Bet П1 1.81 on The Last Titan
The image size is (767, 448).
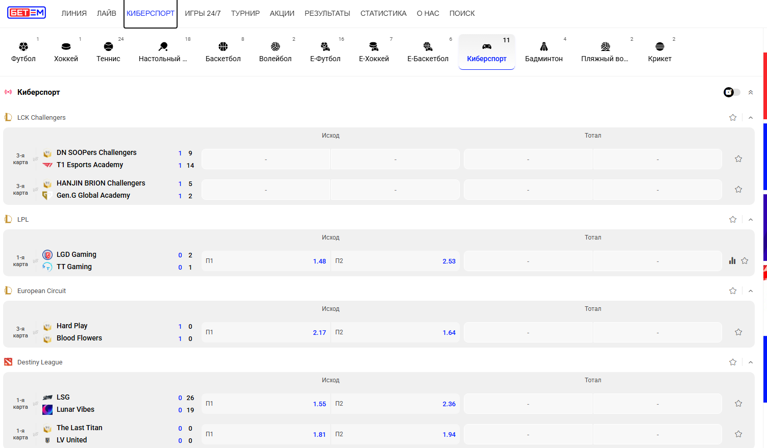click(266, 434)
